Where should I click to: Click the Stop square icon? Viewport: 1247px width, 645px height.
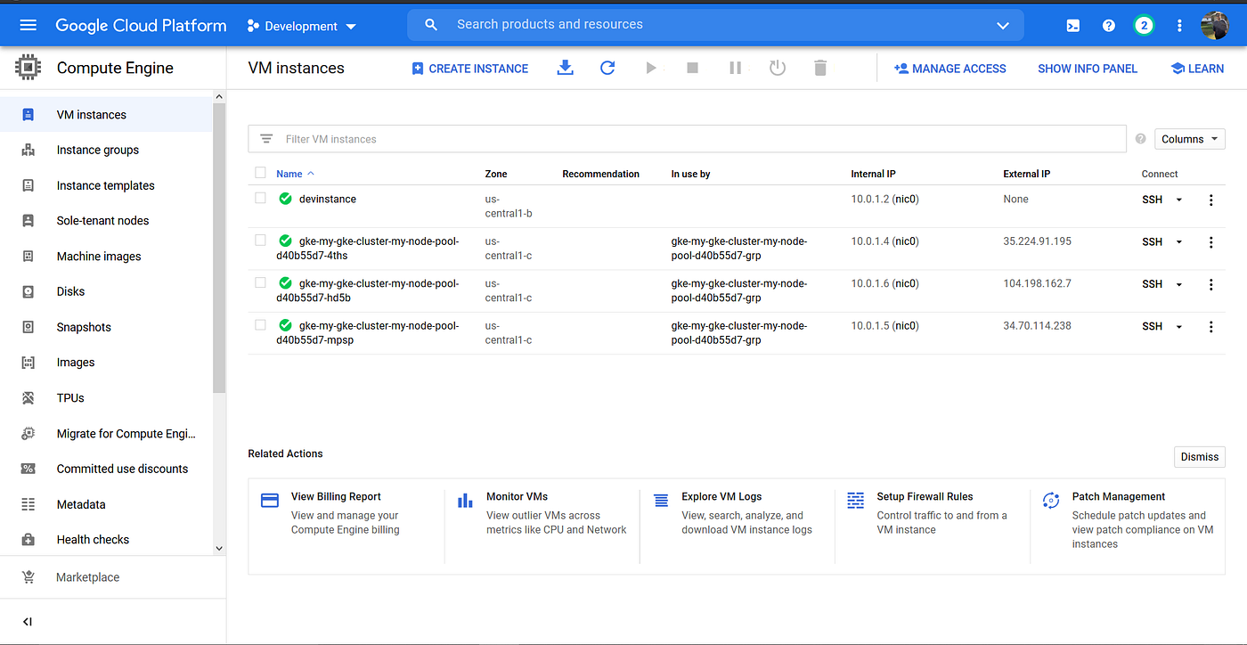693,68
